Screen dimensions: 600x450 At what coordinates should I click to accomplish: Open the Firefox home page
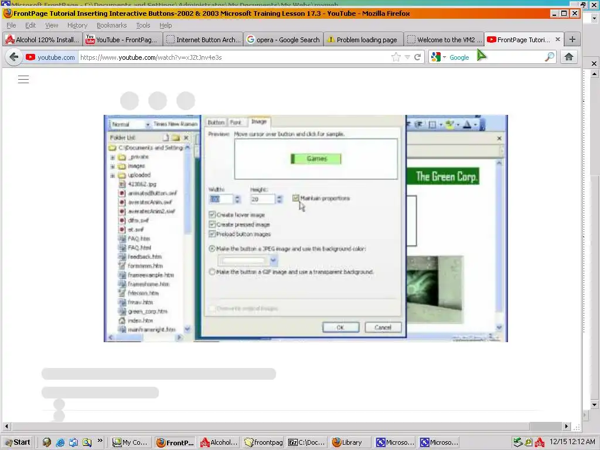point(568,57)
